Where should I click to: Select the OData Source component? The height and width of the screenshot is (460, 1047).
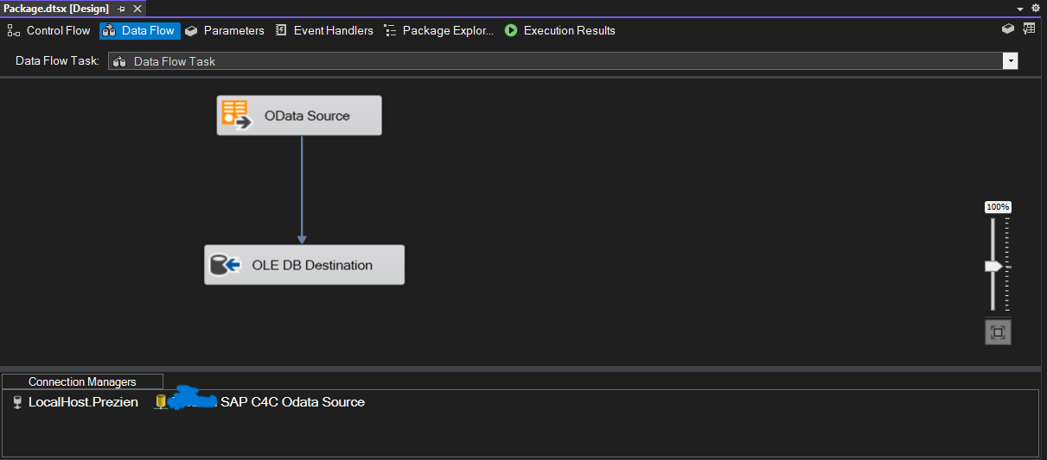click(x=299, y=116)
